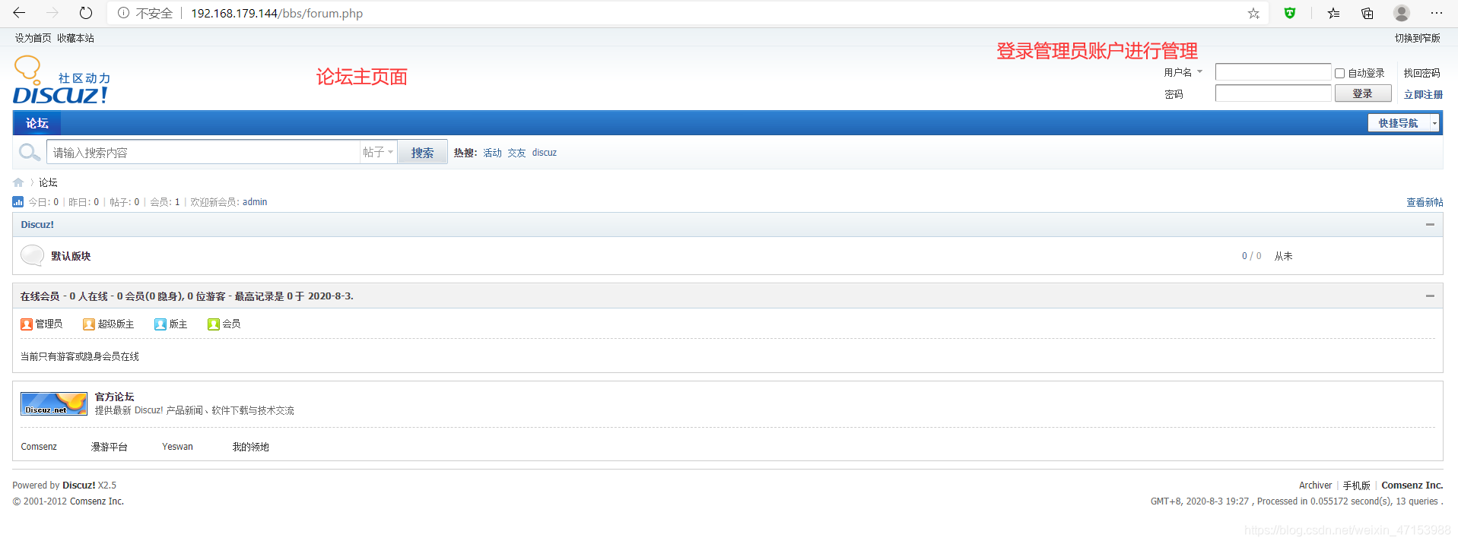Click the Discuz! category title

(x=37, y=225)
